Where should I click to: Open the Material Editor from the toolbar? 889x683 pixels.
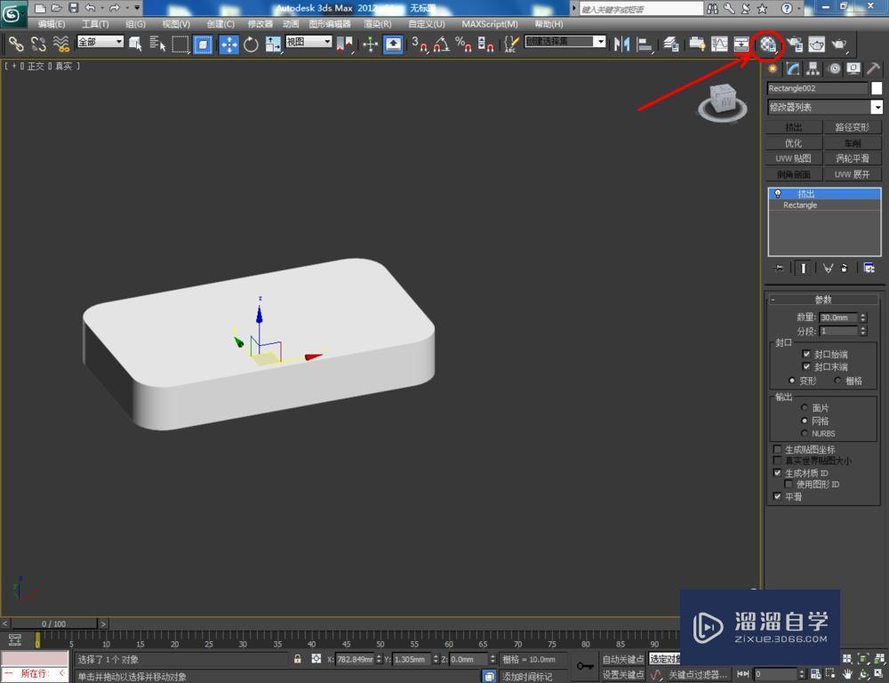770,44
